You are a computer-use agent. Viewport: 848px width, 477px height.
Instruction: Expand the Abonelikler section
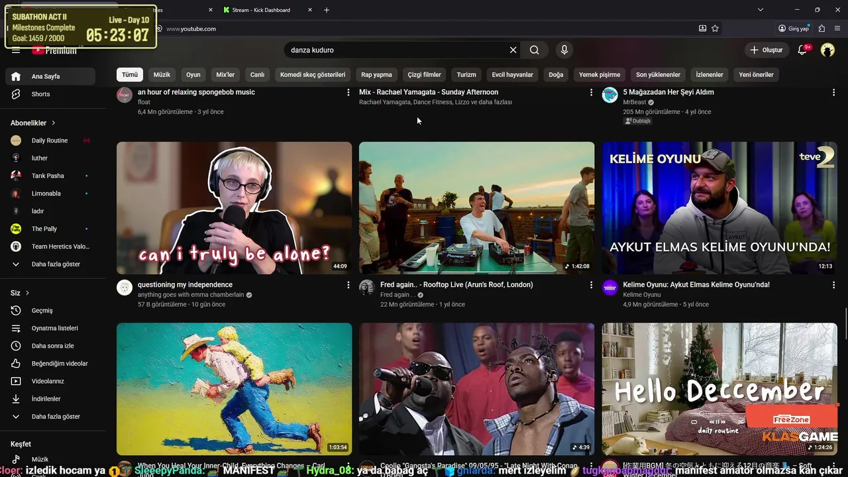pos(33,123)
